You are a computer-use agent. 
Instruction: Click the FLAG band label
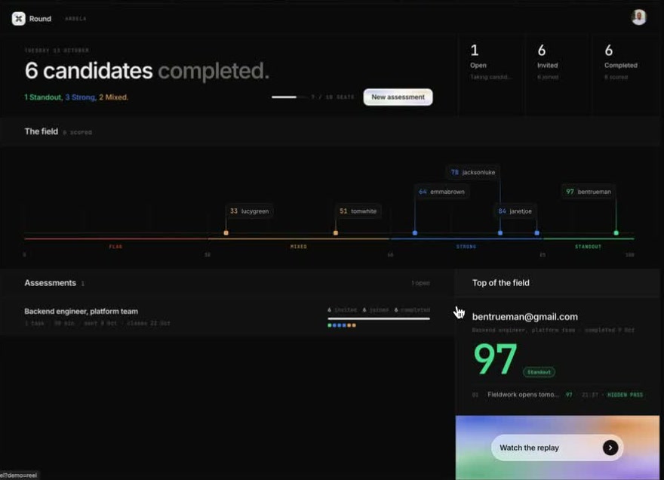tap(115, 247)
